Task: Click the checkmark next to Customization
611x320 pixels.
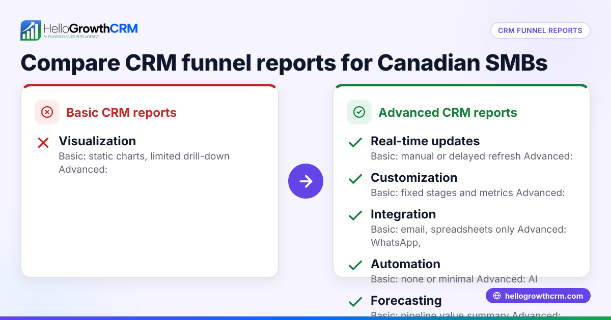Action: point(355,179)
